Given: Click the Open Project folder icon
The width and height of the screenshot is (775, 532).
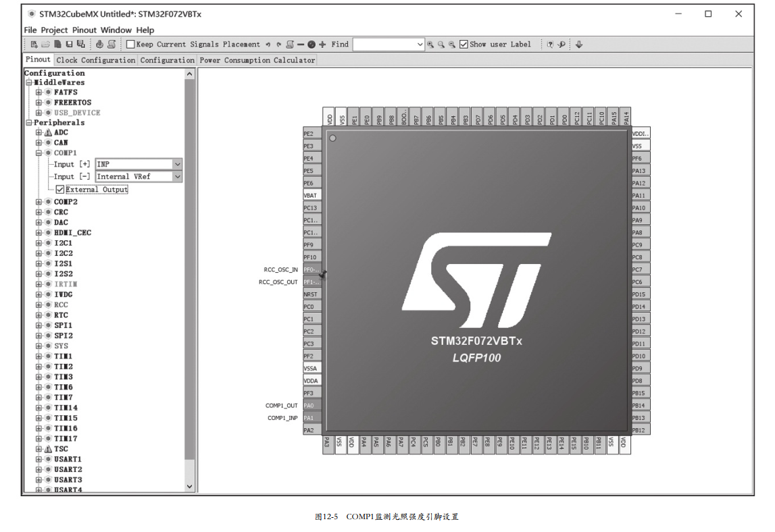Looking at the screenshot, I should pos(46,45).
